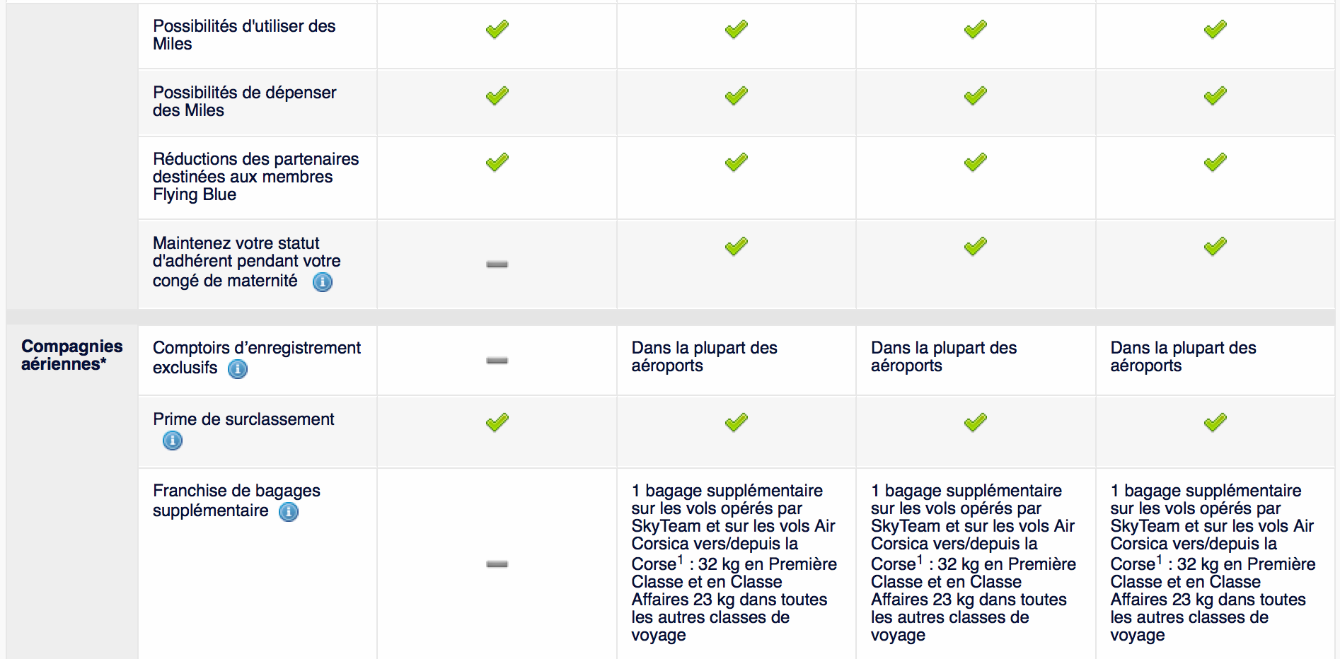
Task: Click info icon next to congé de maternité
Action: (x=323, y=282)
